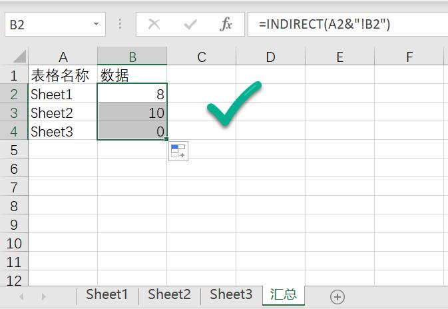This screenshot has width=448, height=309.
Task: Click cell containing 数据
Action: click(x=132, y=75)
